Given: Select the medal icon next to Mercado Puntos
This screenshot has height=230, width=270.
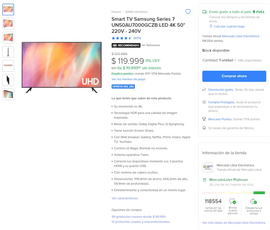Looking at the screenshot, I should click(204, 119).
